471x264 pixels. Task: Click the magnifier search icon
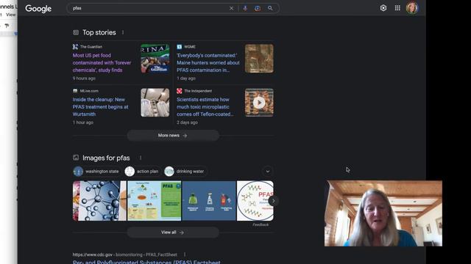(x=270, y=8)
